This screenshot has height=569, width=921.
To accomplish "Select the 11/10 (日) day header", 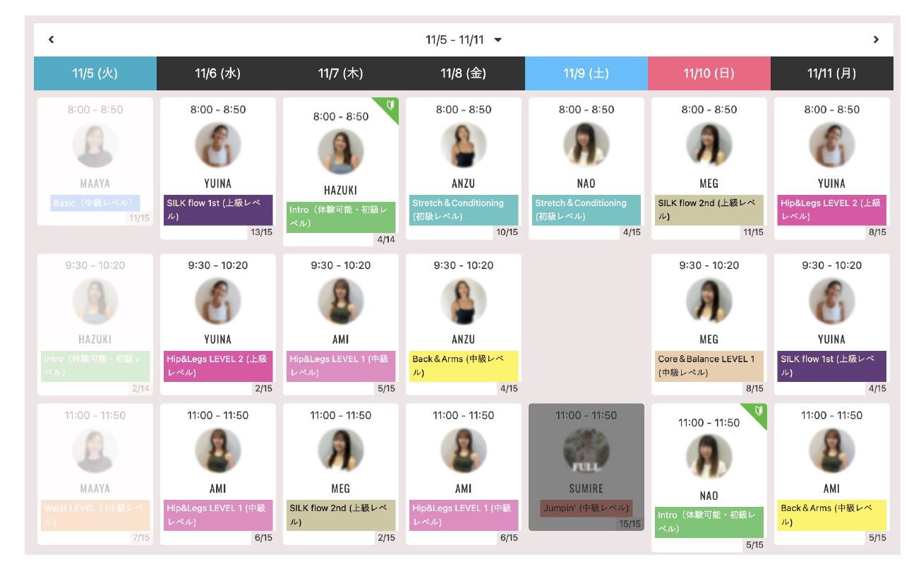I will (709, 73).
